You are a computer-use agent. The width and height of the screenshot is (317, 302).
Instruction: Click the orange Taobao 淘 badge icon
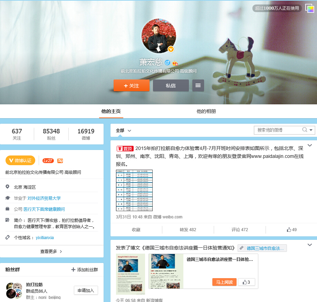[60, 160]
